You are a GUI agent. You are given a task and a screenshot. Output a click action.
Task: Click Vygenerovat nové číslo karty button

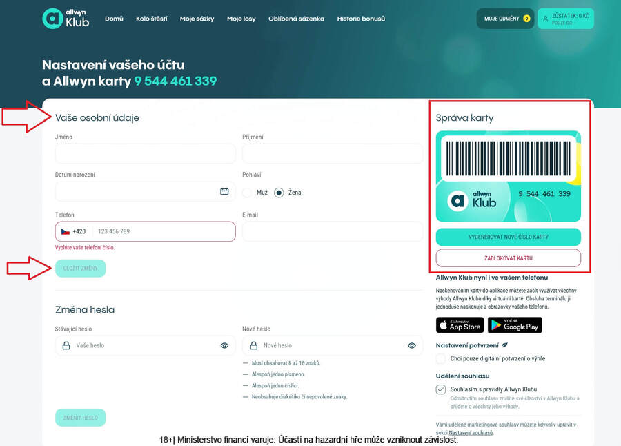(509, 237)
